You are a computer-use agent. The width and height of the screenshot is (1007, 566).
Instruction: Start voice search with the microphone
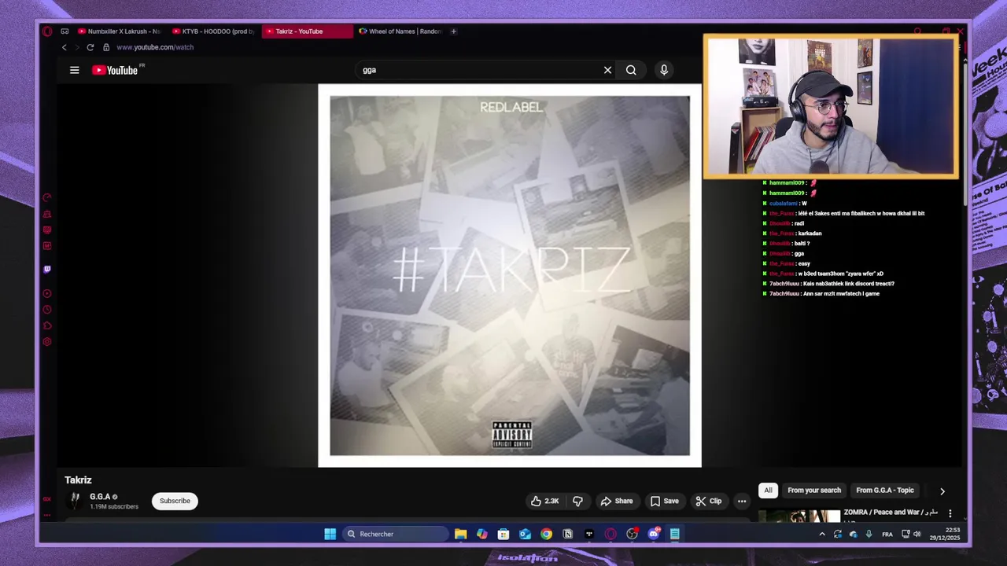(x=664, y=70)
